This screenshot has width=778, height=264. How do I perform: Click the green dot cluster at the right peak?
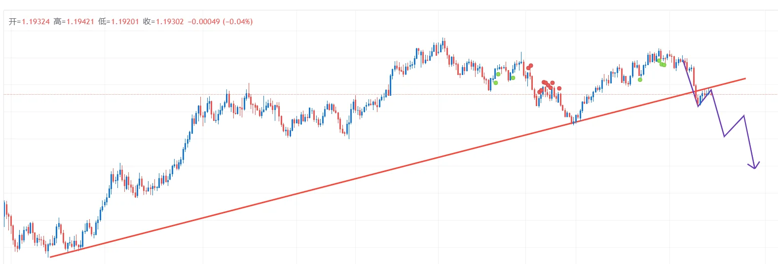[662, 63]
